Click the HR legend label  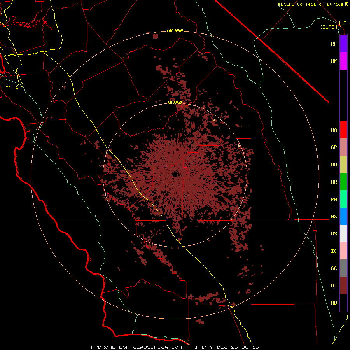pos(334,182)
